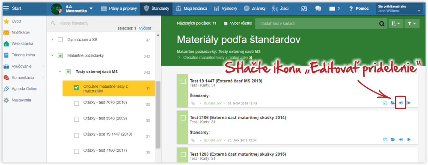Open the sort order dropdown

(395, 23)
